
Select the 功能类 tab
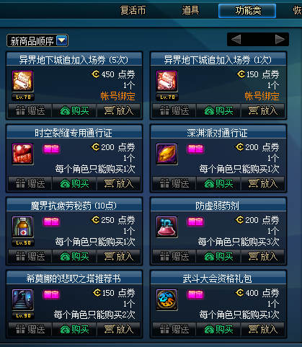pyautogui.click(x=247, y=11)
